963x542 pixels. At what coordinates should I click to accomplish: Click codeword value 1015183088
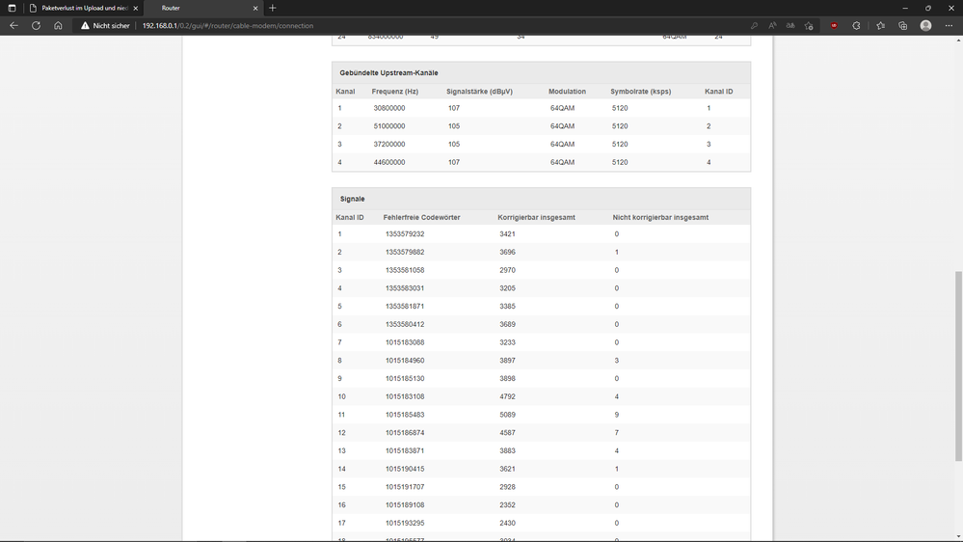tap(405, 342)
